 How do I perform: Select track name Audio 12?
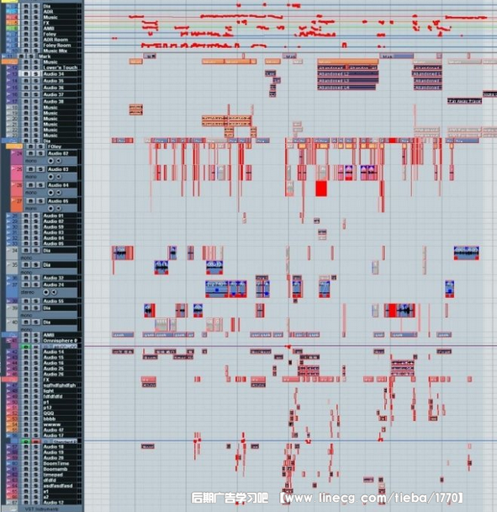54,502
